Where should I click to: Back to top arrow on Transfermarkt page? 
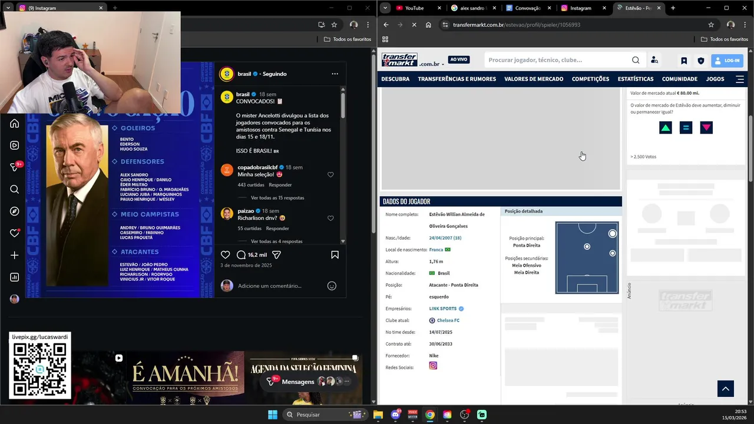pos(726,389)
